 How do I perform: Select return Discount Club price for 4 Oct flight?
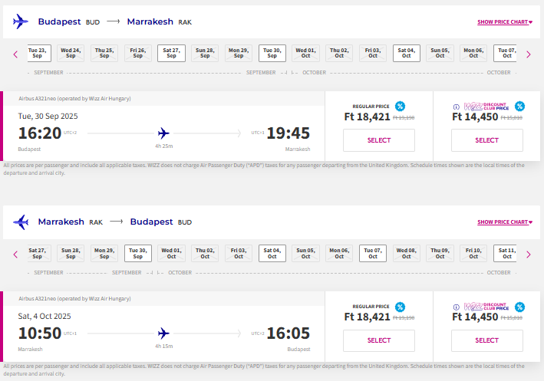[486, 340]
